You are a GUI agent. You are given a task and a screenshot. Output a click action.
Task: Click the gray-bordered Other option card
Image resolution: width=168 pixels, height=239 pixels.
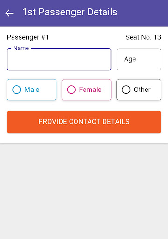pos(139,90)
